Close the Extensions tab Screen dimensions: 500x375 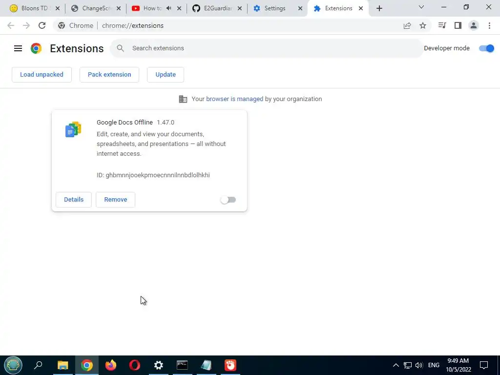361,8
